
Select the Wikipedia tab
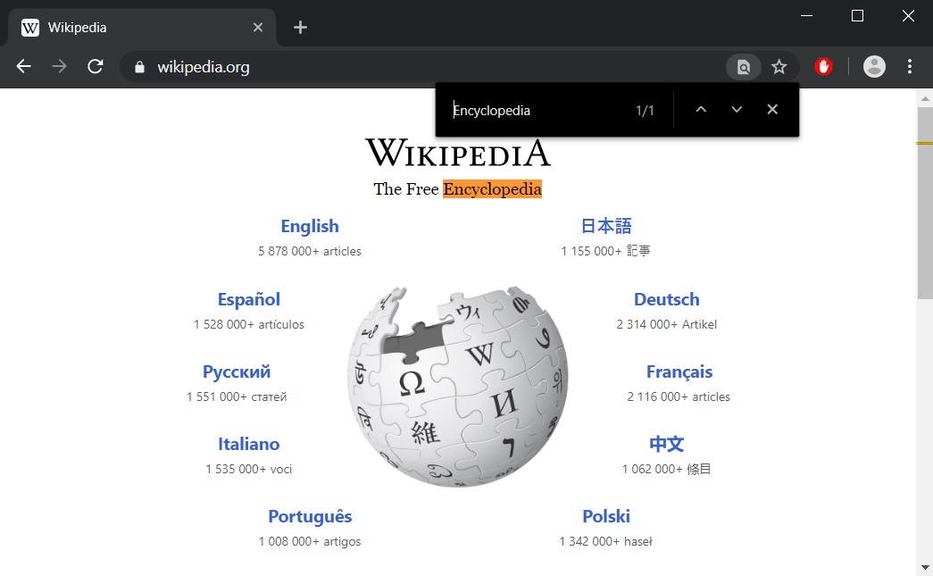coord(142,28)
